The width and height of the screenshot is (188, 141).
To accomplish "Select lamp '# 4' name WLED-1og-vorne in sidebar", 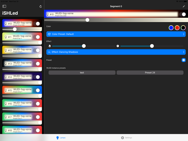I will (x=22, y=76).
